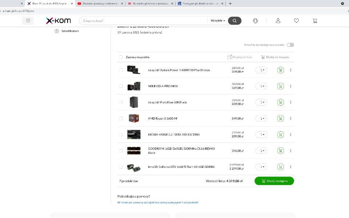Open the shopping cart icon in header
Image resolution: width=349 pixels, height=218 pixels.
[x=315, y=21]
